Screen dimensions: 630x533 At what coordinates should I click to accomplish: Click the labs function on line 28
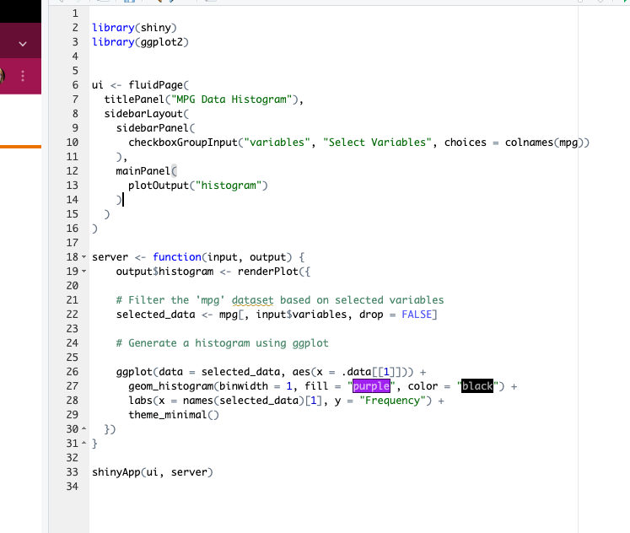pos(140,401)
